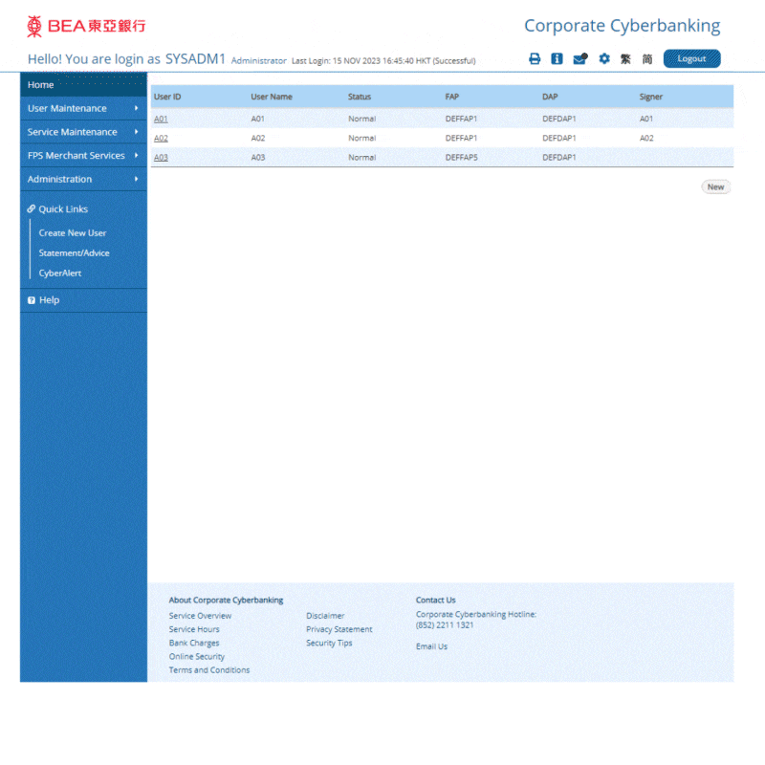Click the Last Login timestamp text
The width and height of the screenshot is (765, 765).
tap(383, 61)
